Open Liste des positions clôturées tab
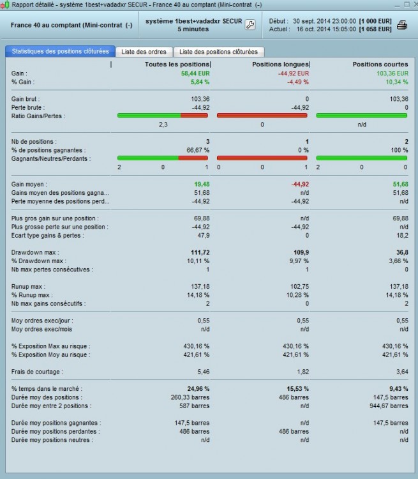The width and height of the screenshot is (418, 479). pos(218,52)
